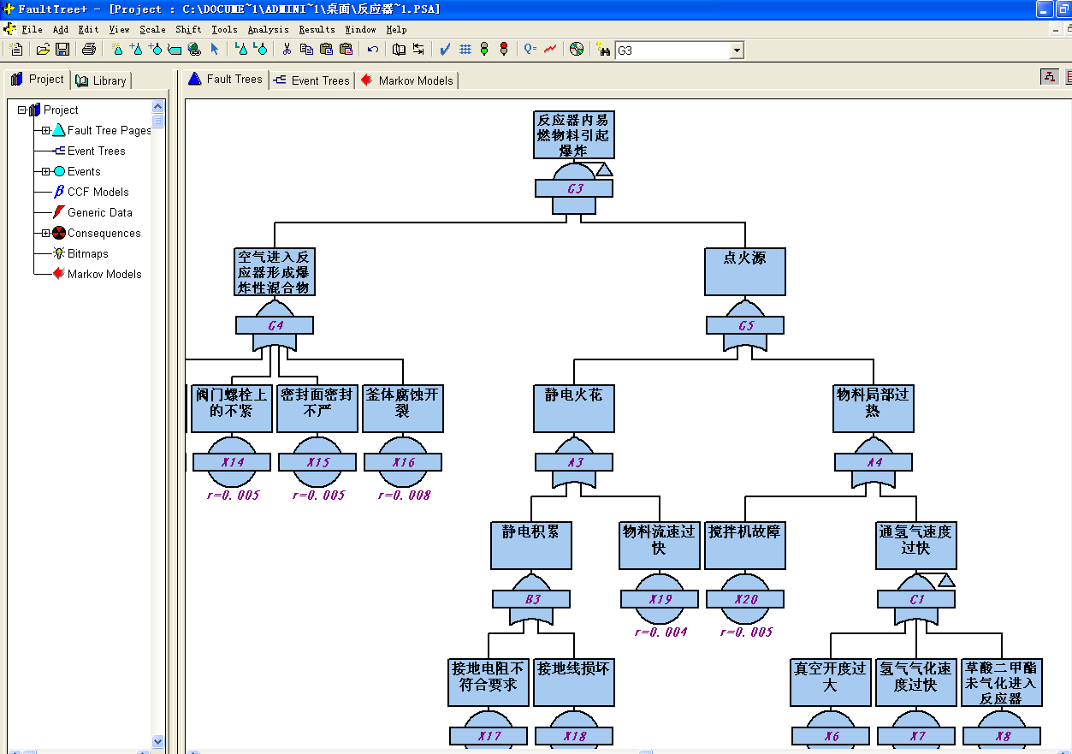The width and height of the screenshot is (1072, 754).
Task: Select gate A4 under 物料局部过热
Action: (x=874, y=462)
